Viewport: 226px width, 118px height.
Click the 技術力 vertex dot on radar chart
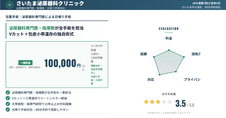[184, 57]
